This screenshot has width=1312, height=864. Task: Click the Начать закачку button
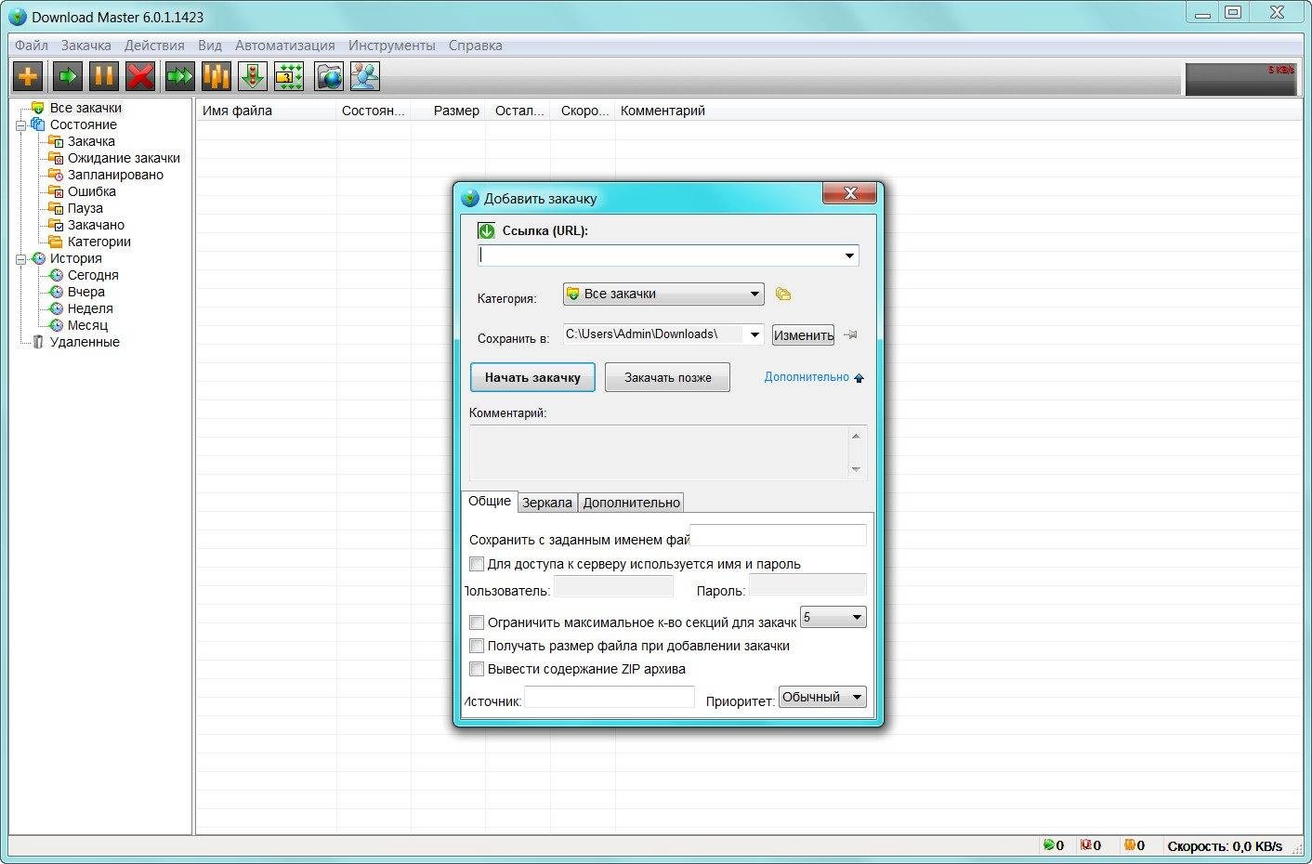tap(532, 377)
